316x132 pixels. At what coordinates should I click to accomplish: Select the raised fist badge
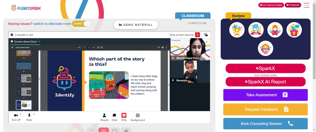[x=256, y=30]
